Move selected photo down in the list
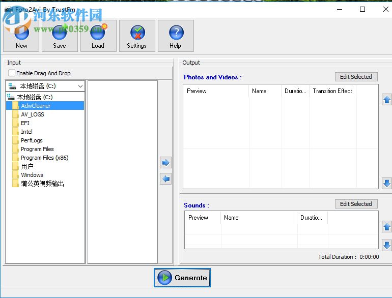 click(x=387, y=184)
